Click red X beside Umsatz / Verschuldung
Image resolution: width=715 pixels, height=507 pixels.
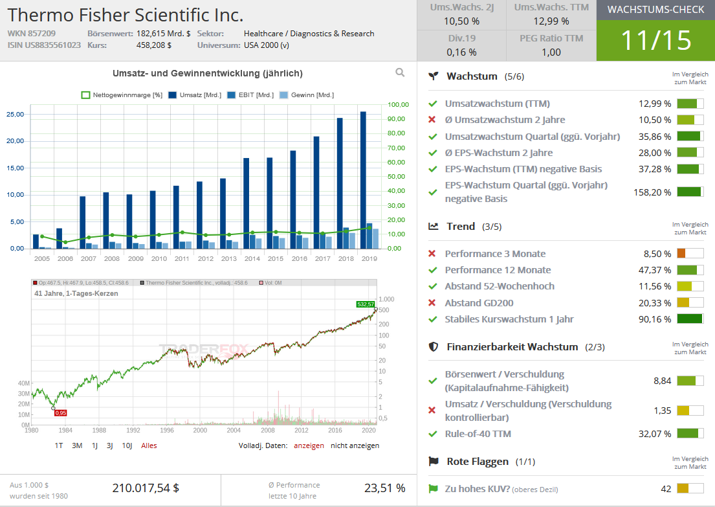(x=432, y=411)
